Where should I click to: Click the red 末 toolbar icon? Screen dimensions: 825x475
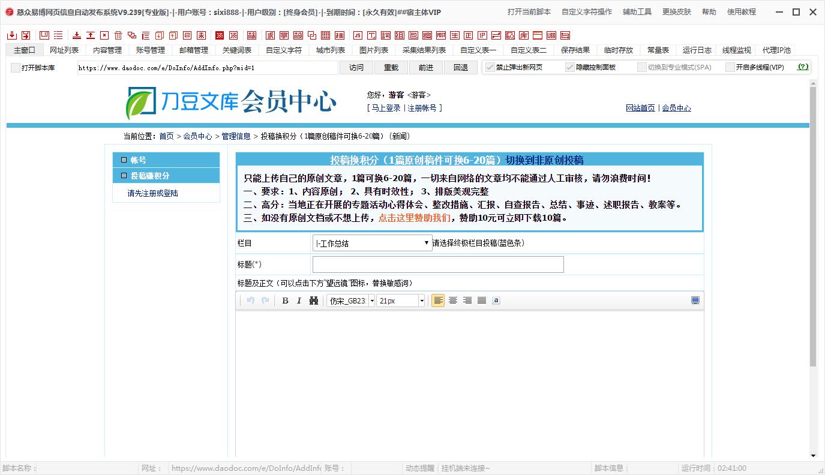(202, 35)
